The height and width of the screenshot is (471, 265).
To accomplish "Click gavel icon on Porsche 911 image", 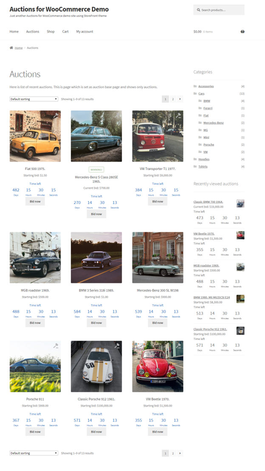I will point(56,346).
